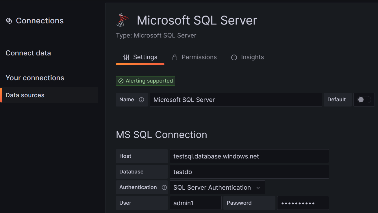Click the Connections link icon in sidebar
378x213 pixels.
pos(9,21)
